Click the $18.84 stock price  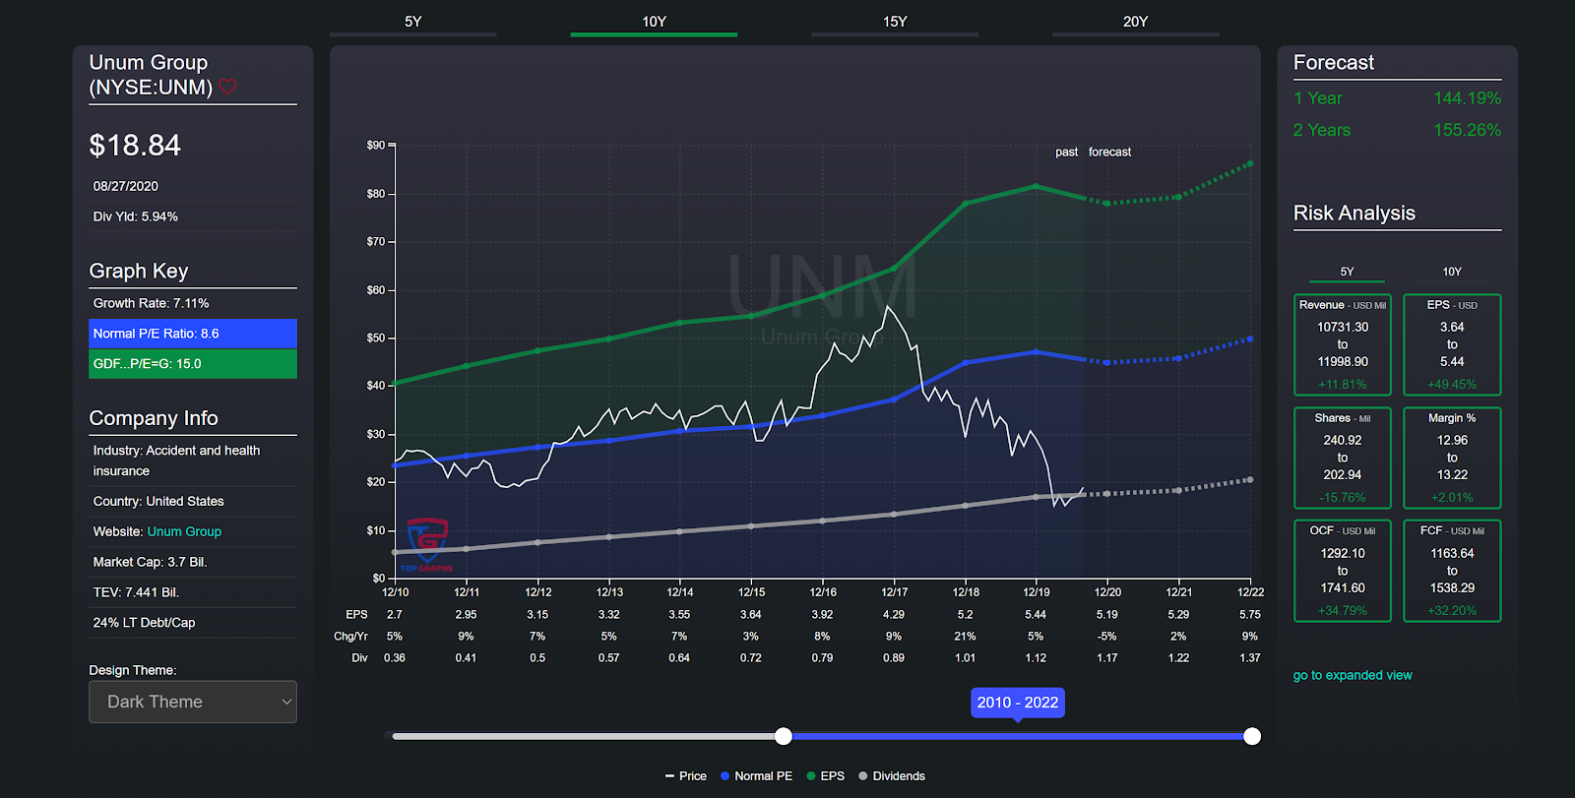(135, 146)
